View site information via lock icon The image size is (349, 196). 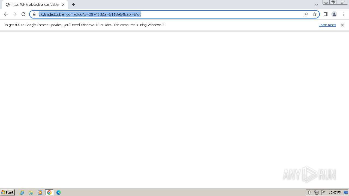(34, 14)
